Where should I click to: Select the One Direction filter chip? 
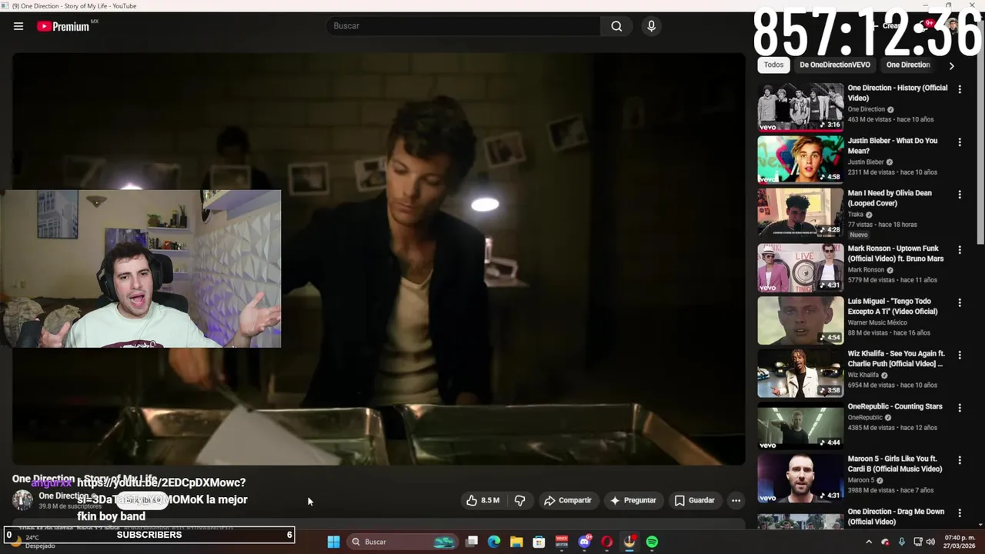pos(908,65)
